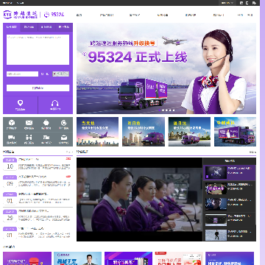Open the headset customer service tile
Screen dimensions: 265x265
55,105
